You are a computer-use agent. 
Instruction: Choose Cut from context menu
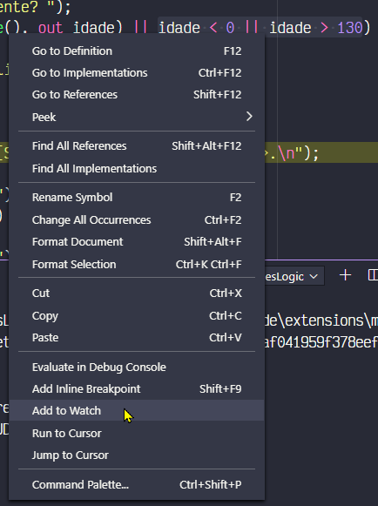coord(137,293)
